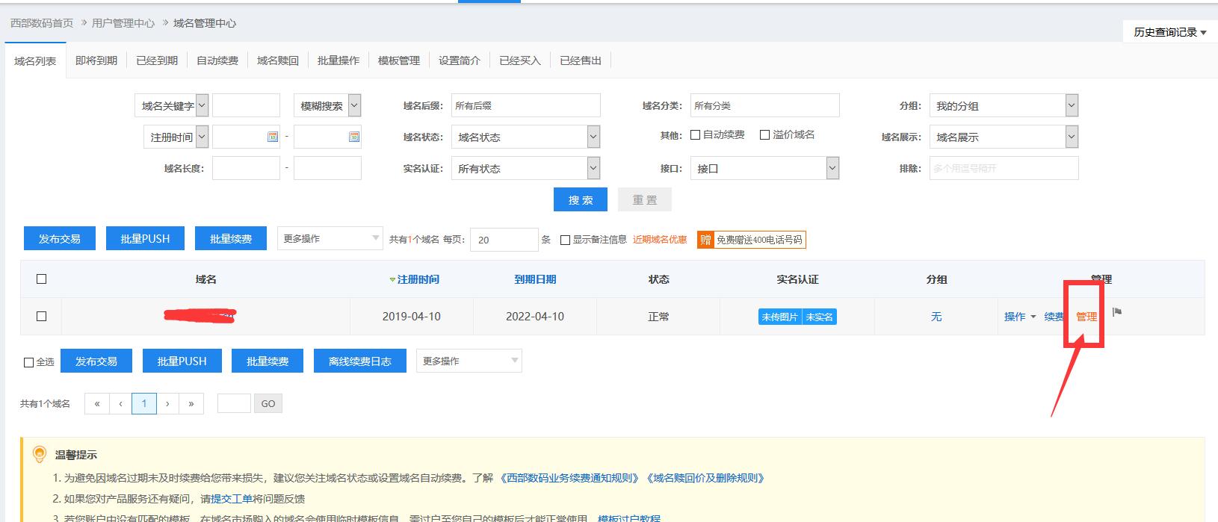The image size is (1218, 522).
Task: Click 离线续费日志 button
Action: [x=360, y=361]
